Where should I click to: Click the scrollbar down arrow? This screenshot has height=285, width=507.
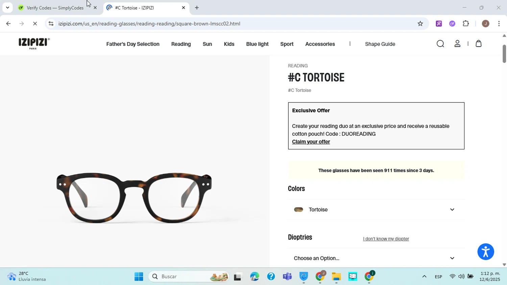click(x=504, y=265)
